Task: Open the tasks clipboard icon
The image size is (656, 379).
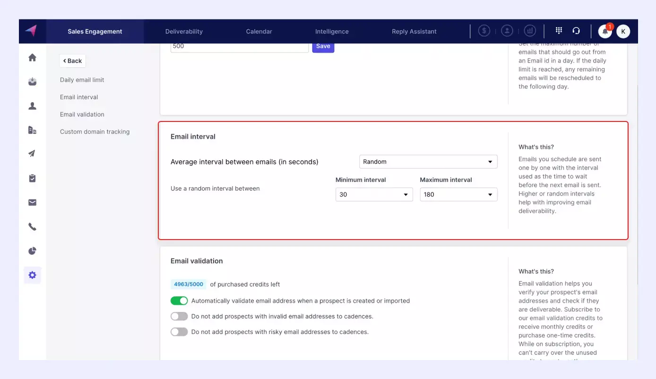Action: point(32,178)
